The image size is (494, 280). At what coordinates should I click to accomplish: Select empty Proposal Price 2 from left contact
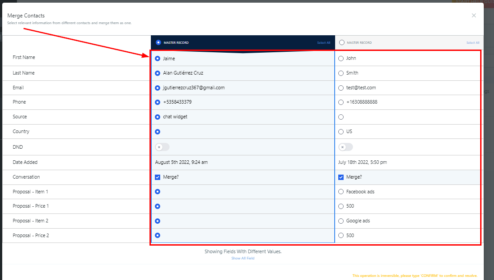pyautogui.click(x=158, y=235)
